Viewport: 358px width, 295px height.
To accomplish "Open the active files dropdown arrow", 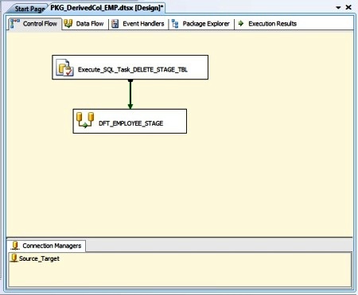I will (338, 8).
